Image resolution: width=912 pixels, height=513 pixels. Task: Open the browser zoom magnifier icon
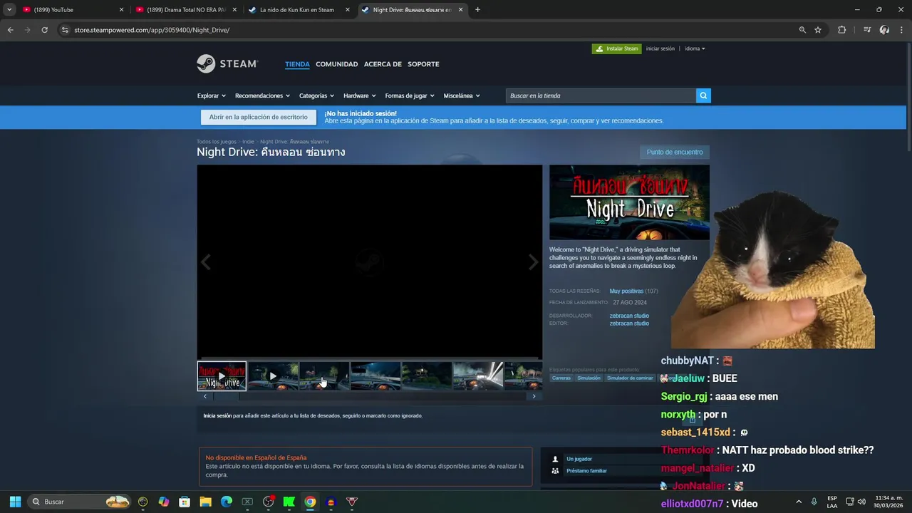[x=802, y=30]
